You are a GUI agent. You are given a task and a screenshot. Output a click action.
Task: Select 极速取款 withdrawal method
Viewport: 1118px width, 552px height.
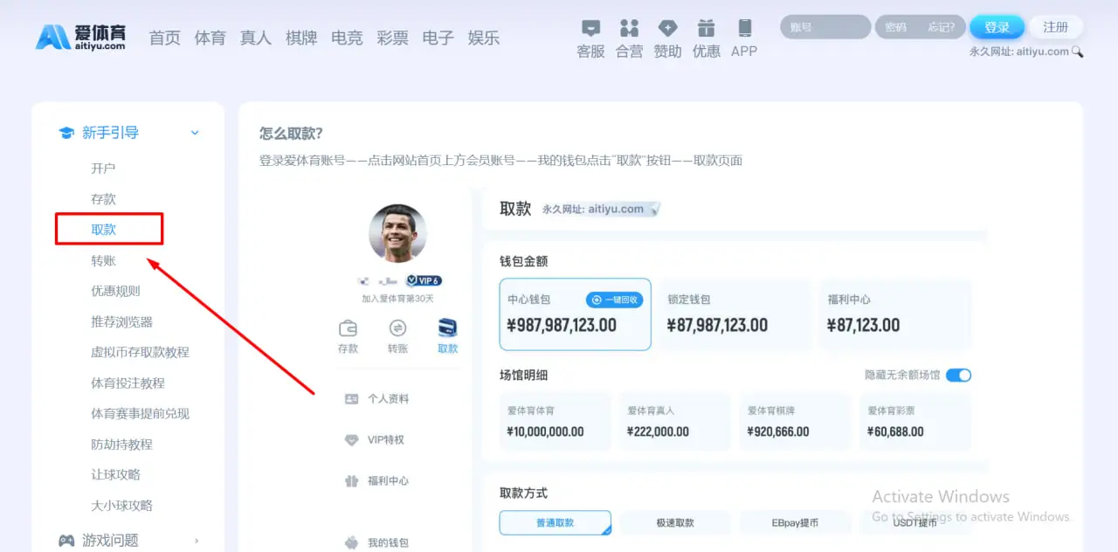[x=675, y=522]
